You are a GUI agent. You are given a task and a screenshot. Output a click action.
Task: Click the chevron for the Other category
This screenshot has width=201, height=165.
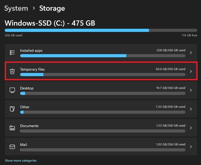coord(191,109)
